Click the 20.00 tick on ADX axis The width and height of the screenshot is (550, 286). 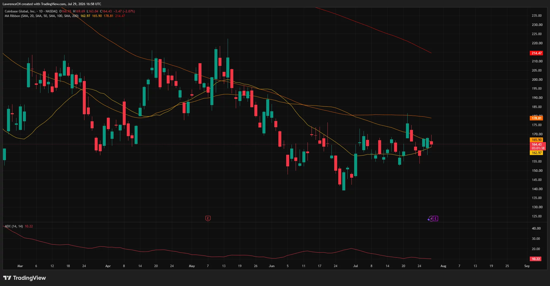click(x=536, y=249)
